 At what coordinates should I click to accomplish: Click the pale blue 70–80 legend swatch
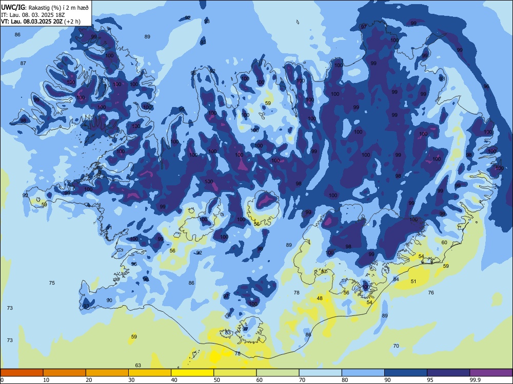coord(320,373)
